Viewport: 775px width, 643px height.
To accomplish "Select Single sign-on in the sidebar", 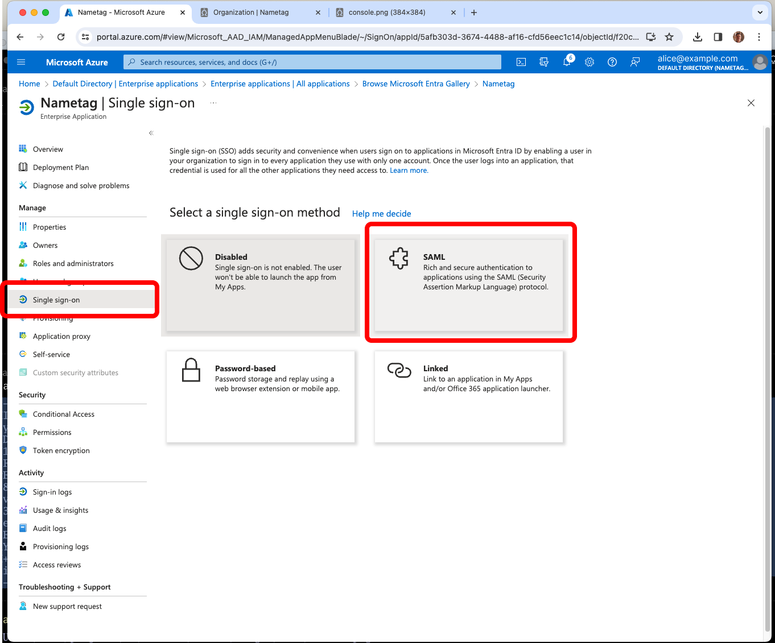I will pyautogui.click(x=81, y=300).
